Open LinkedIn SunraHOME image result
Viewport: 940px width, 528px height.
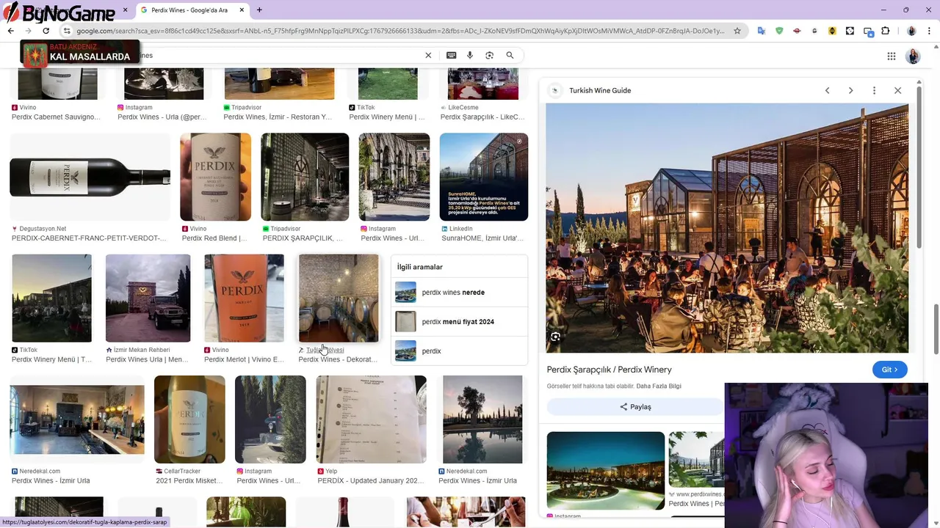483,177
